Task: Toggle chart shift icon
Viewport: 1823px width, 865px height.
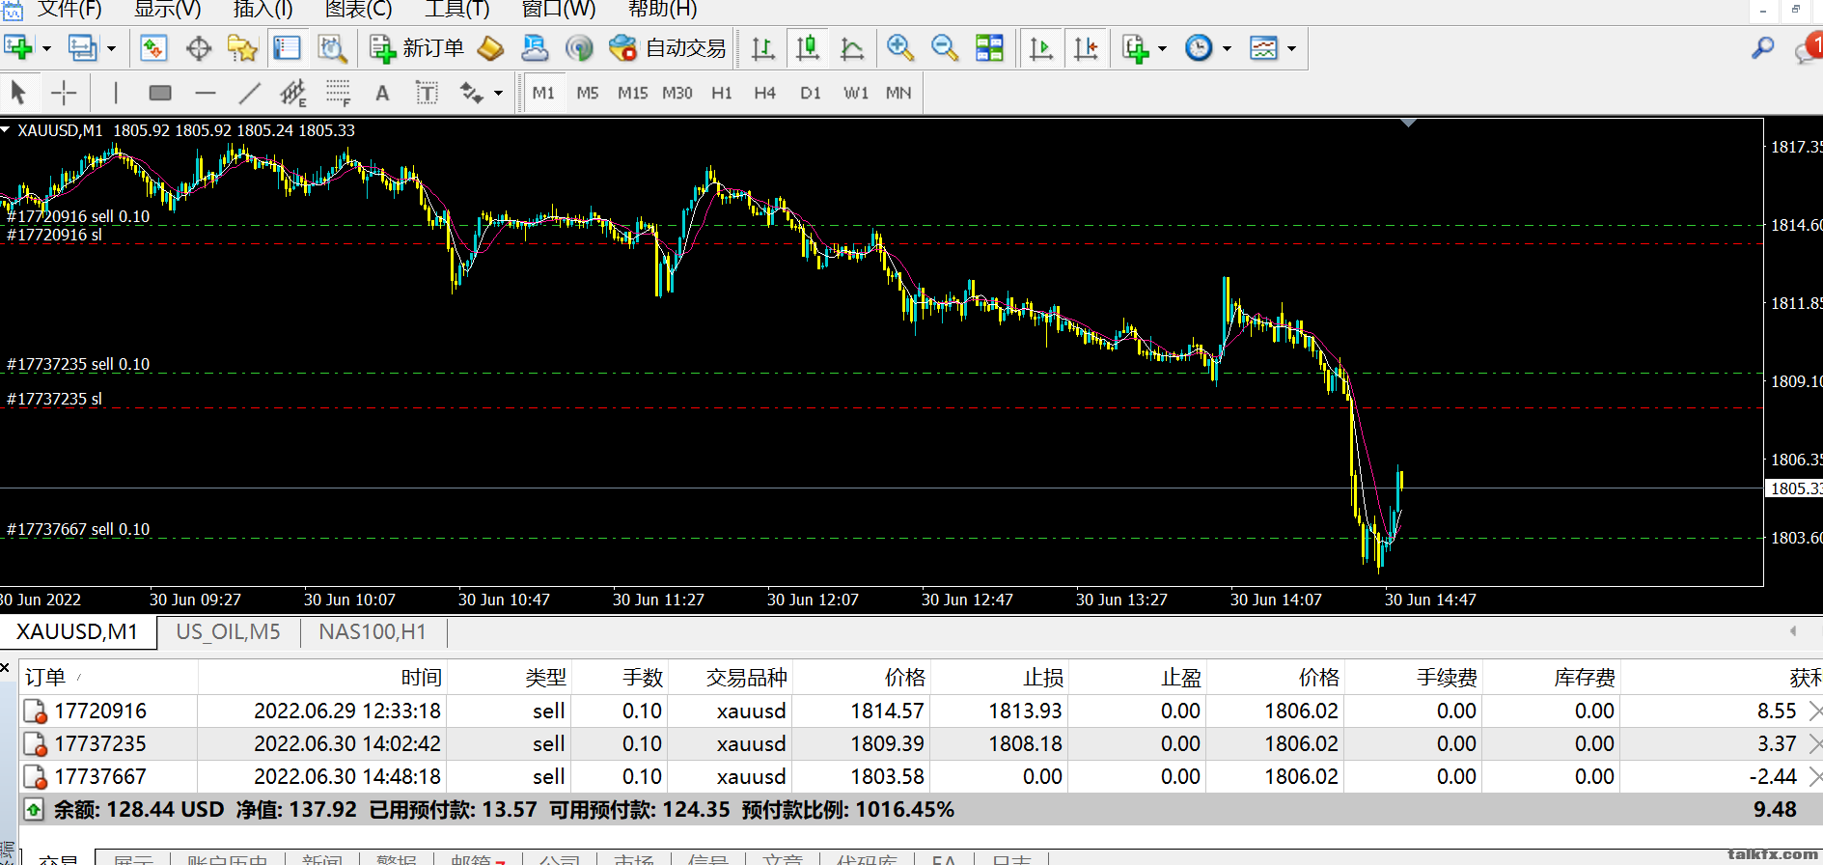Action: 1086,48
